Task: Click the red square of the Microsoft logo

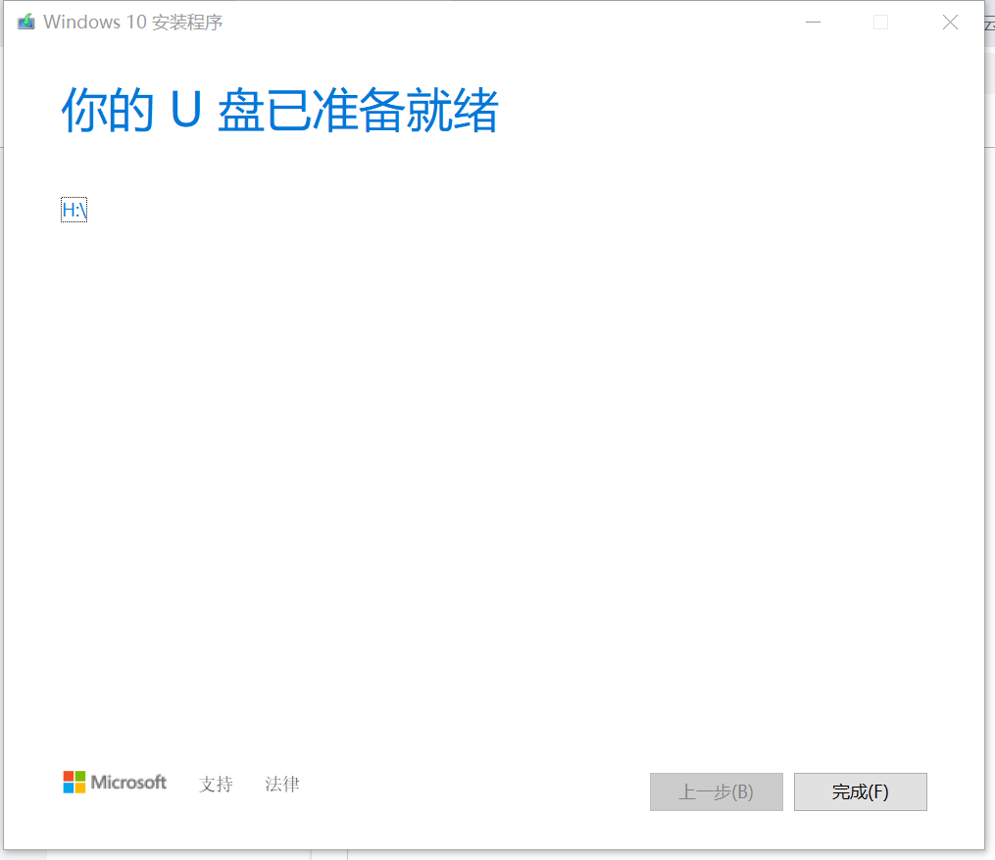Action: click(x=69, y=777)
